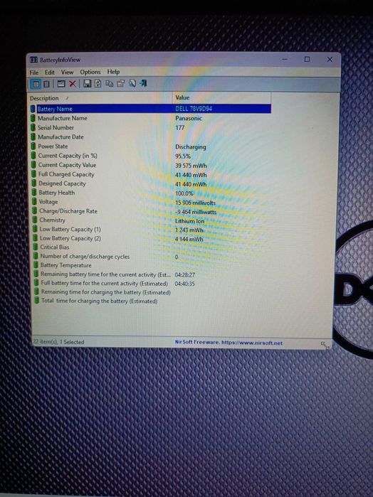The image size is (373, 497).
Task: Select the Serial Number row
Action: point(151,127)
